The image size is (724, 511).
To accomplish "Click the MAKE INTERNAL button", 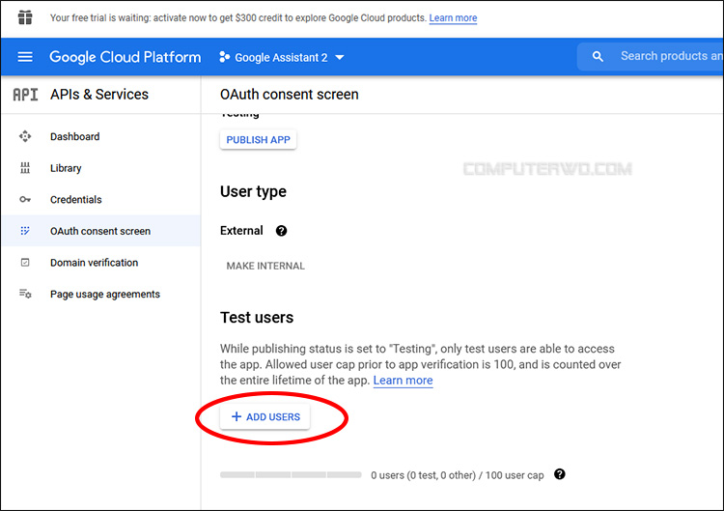I will [x=265, y=266].
